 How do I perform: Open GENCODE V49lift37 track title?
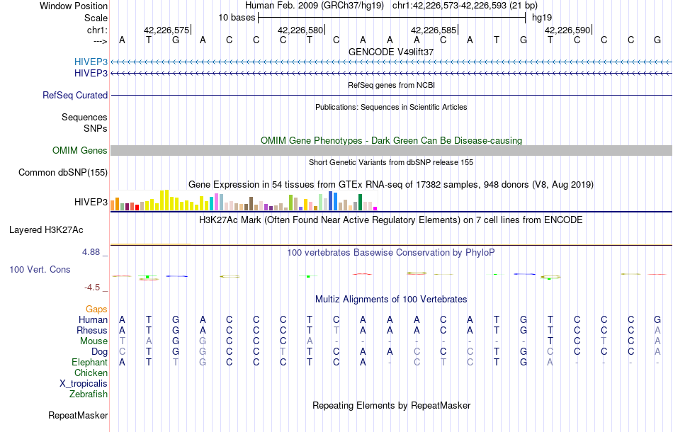point(391,52)
